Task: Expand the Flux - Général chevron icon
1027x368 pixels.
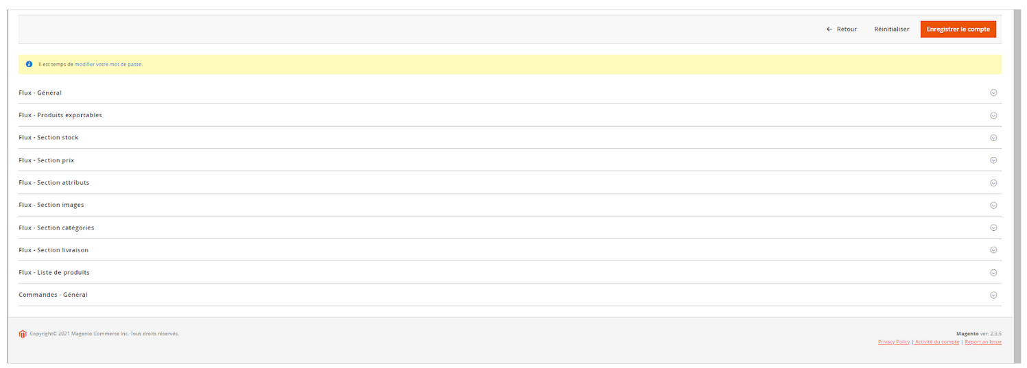Action: coord(993,93)
